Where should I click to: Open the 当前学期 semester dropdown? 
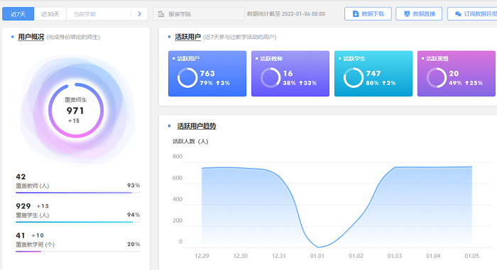pos(99,14)
